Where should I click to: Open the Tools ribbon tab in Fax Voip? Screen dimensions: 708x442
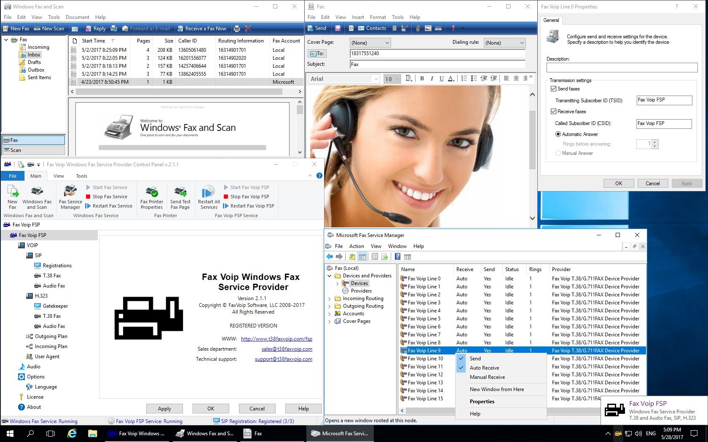click(81, 176)
